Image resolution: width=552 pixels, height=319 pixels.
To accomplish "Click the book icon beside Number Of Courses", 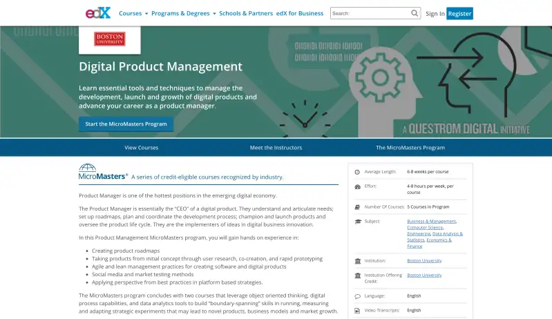I will [x=357, y=207].
